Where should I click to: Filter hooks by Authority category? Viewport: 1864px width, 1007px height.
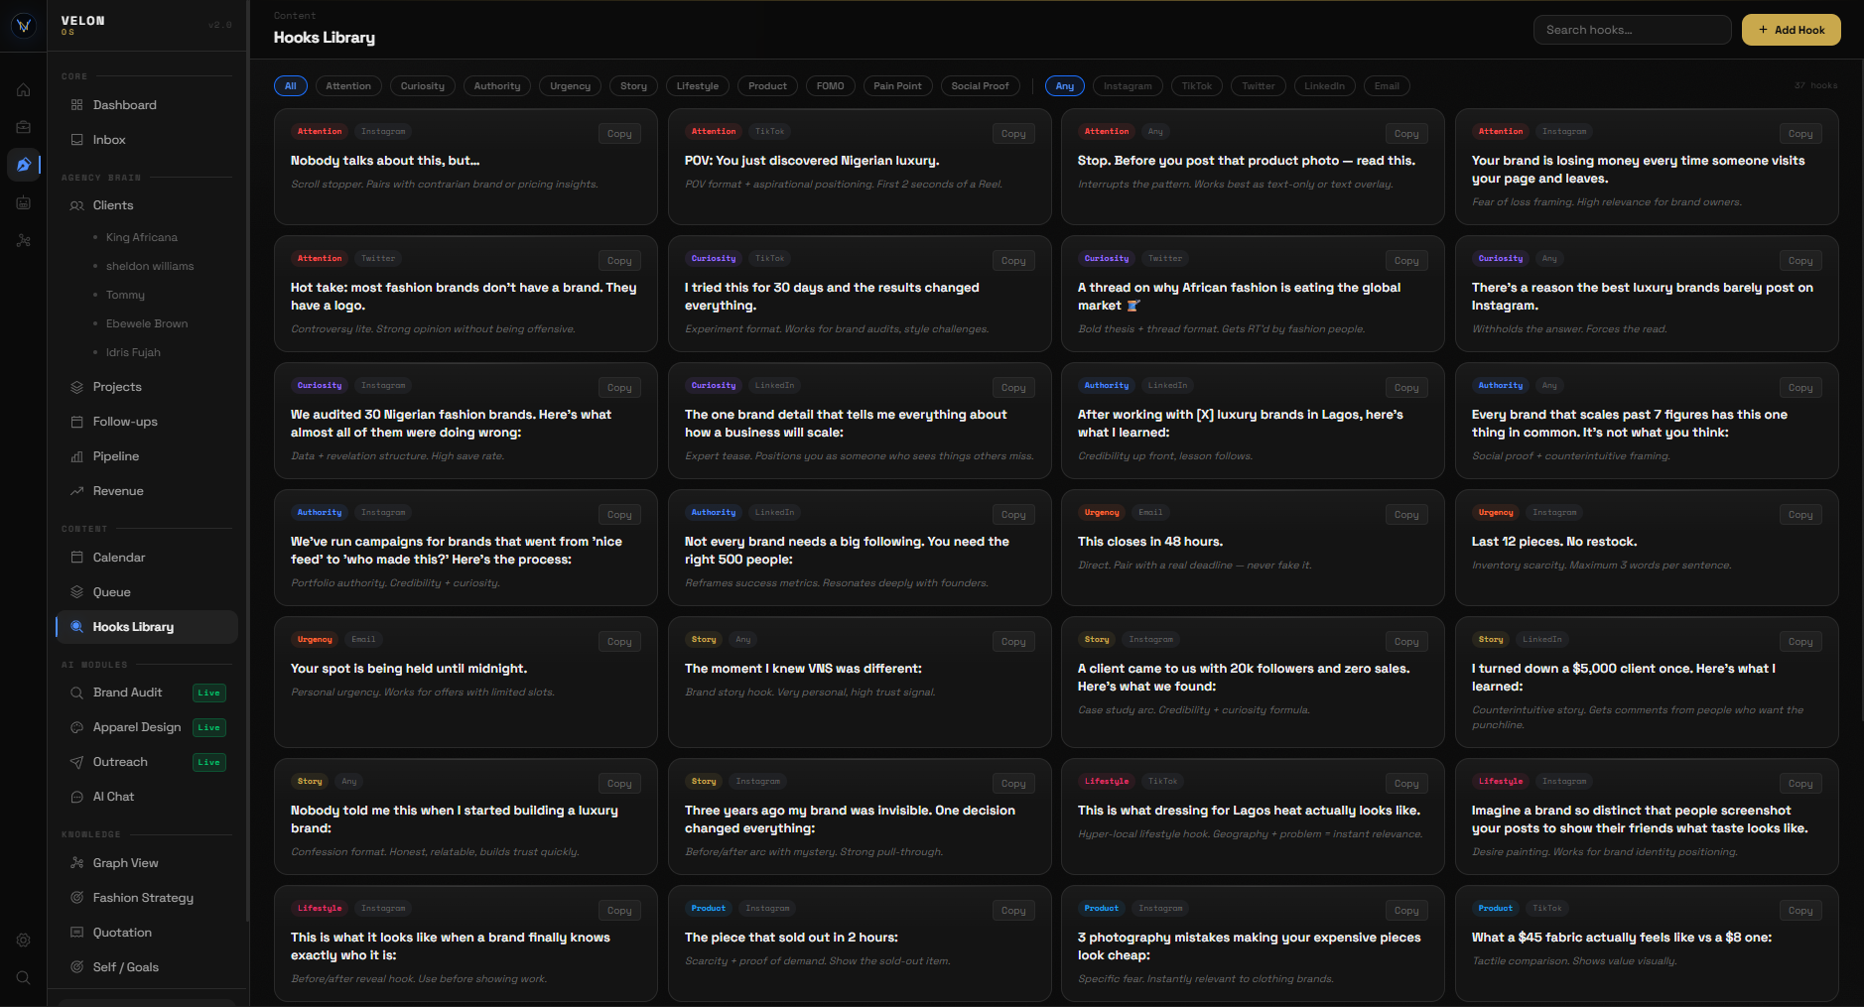coord(497,86)
